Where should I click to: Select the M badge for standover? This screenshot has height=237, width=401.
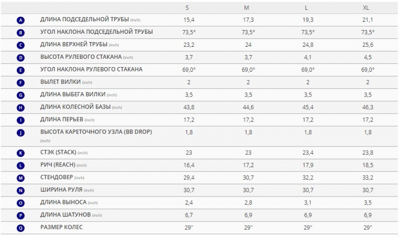(x=21, y=178)
